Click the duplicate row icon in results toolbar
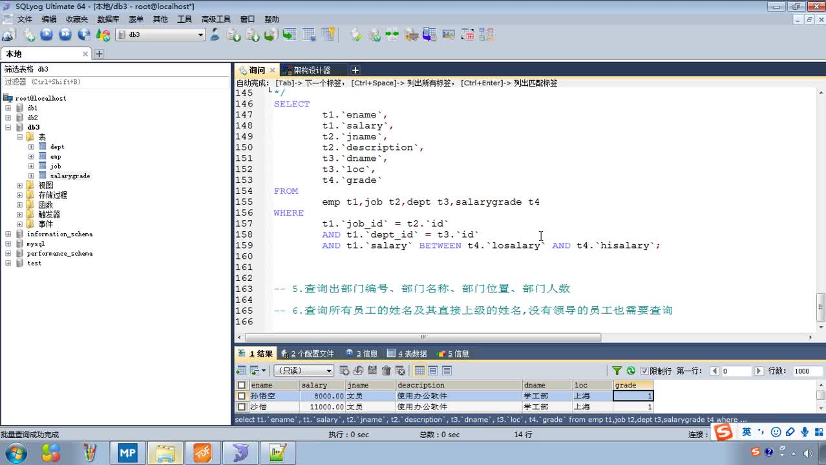 pyautogui.click(x=359, y=371)
